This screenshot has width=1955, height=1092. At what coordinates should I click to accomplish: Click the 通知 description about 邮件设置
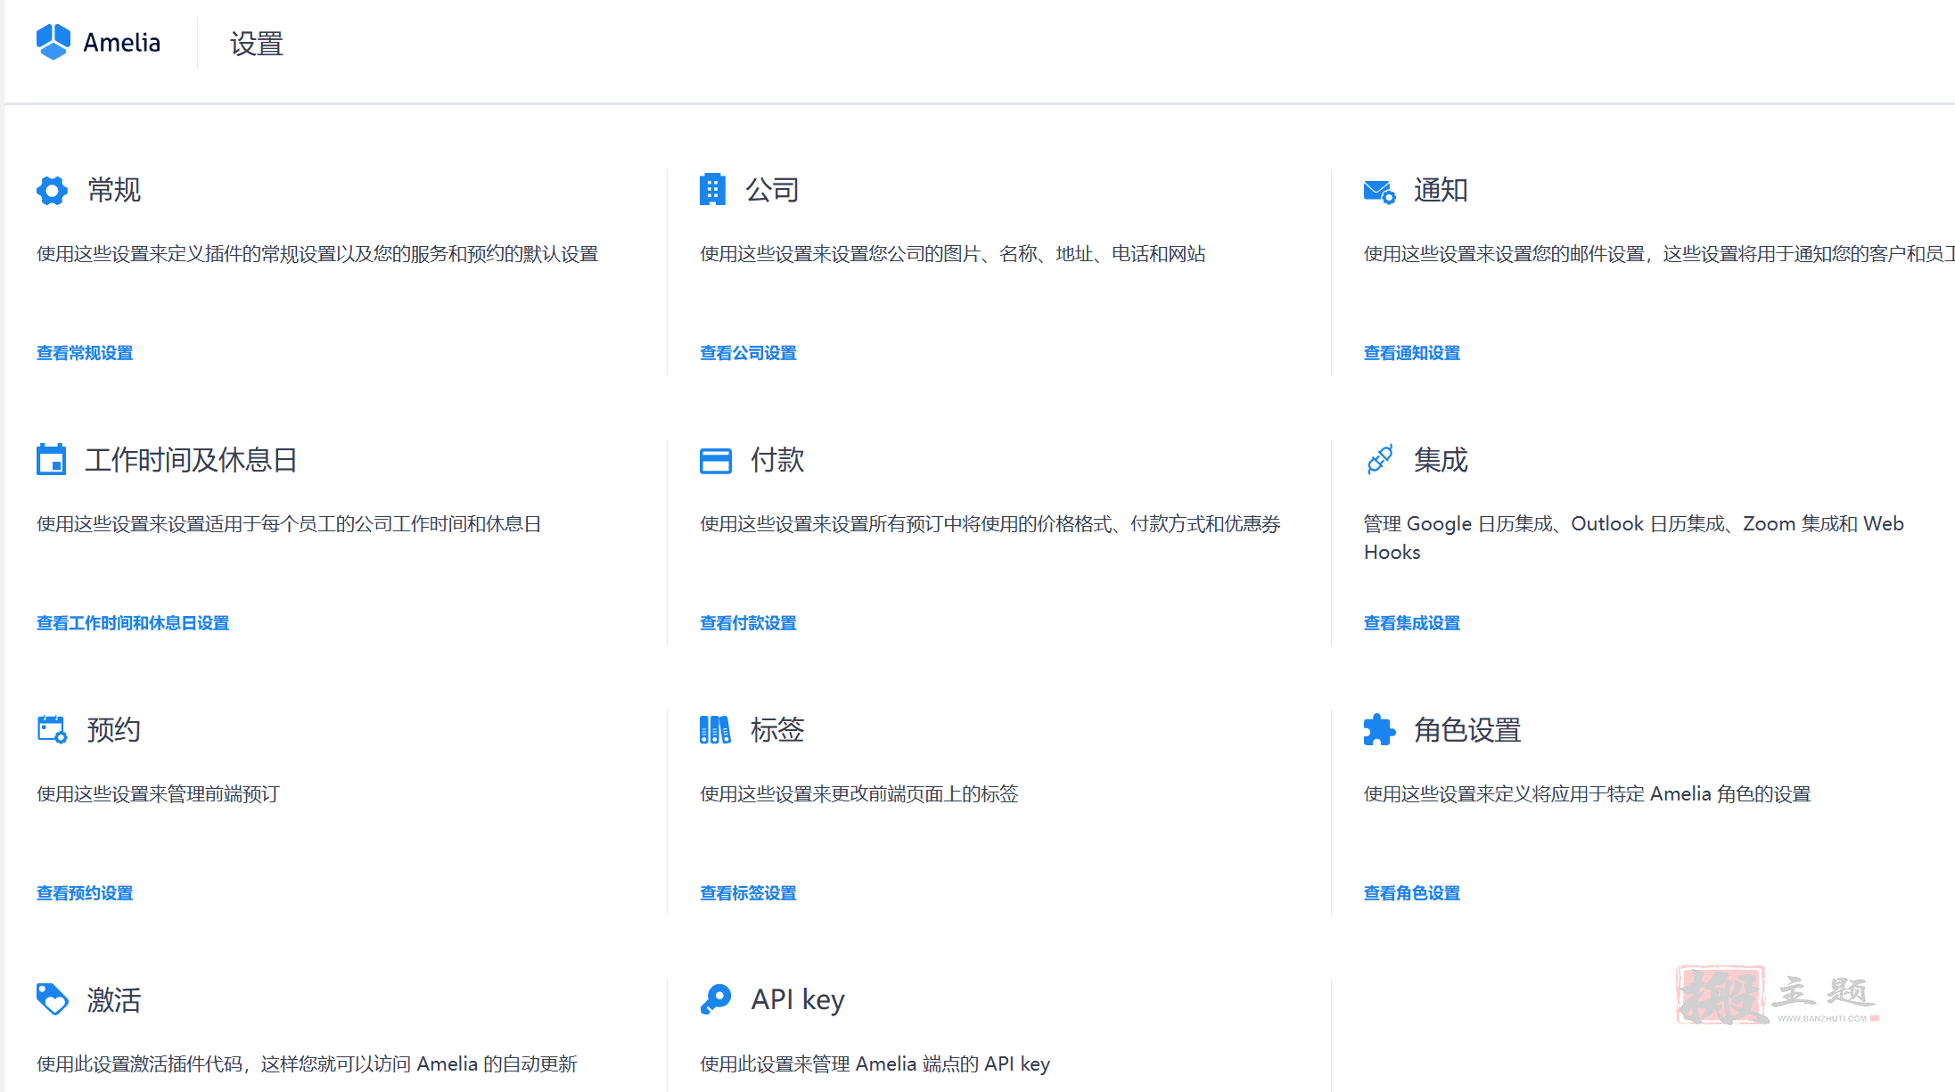pos(1659,254)
